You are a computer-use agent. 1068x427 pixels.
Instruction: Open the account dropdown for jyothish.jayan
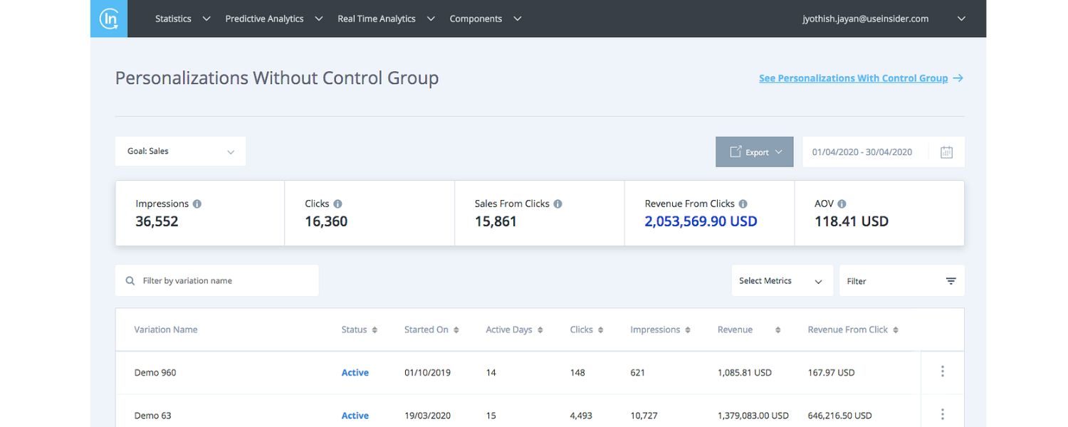point(960,19)
